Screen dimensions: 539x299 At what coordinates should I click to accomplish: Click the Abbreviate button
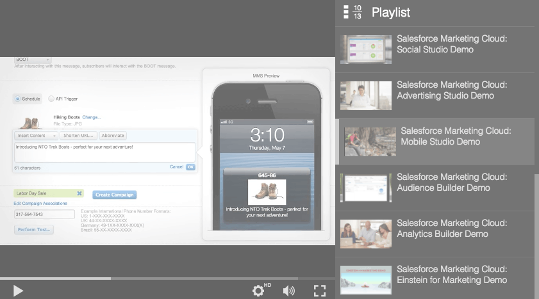pos(112,136)
